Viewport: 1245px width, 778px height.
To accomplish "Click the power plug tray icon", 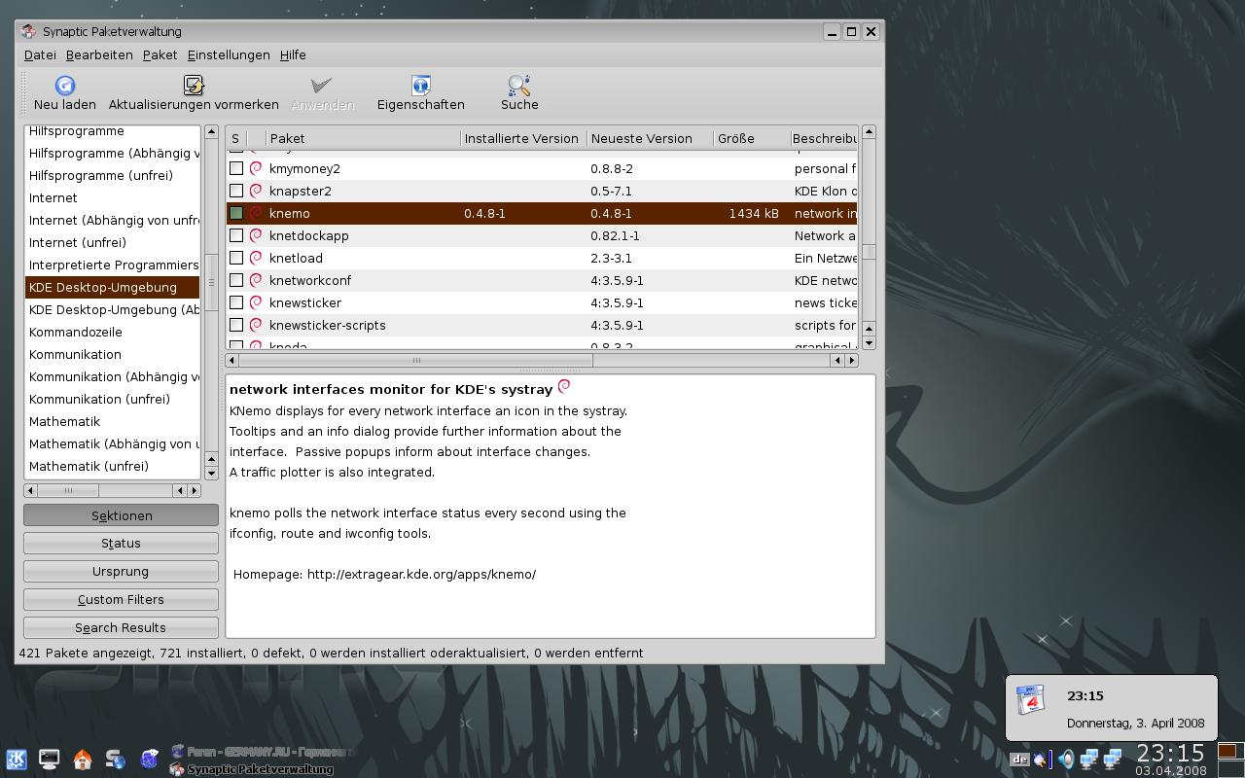I will coord(1042,760).
